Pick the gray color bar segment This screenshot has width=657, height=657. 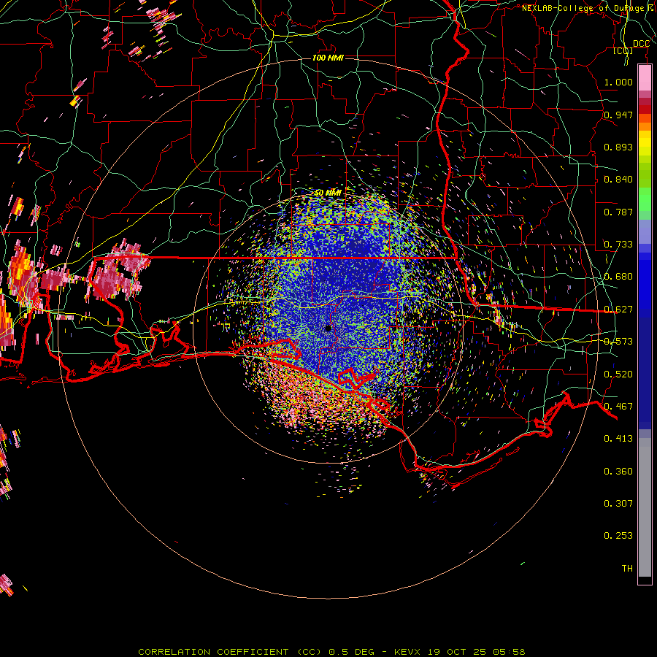coord(645,507)
